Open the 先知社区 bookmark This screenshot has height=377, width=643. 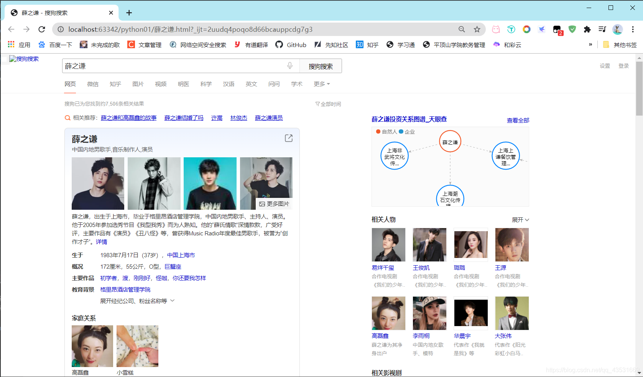[x=331, y=45]
